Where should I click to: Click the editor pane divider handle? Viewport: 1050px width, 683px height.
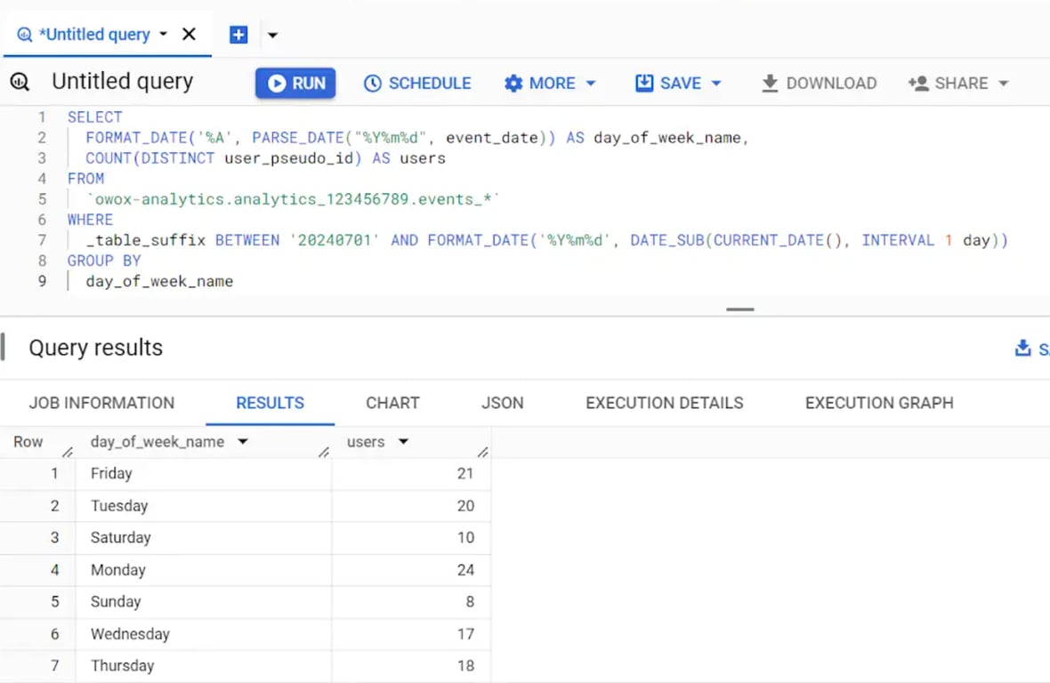(740, 309)
